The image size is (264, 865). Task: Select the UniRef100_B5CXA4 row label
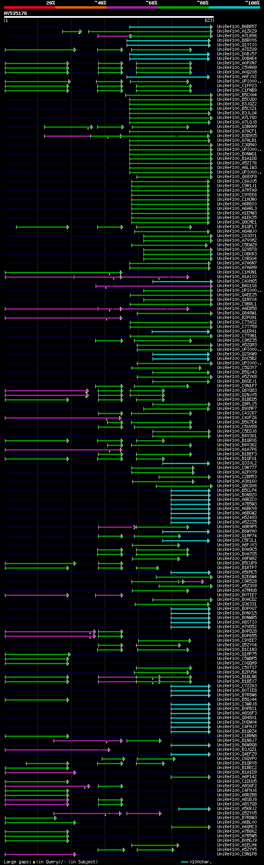pyautogui.click(x=237, y=95)
